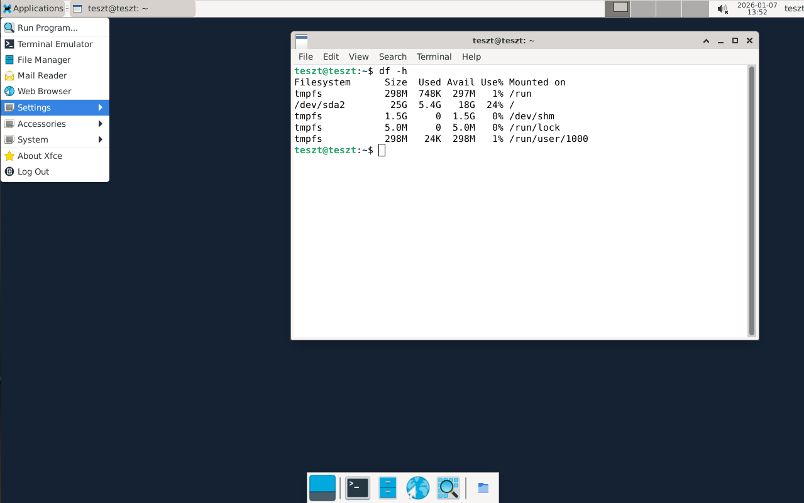Open the File Manager dock icon
Image resolution: width=804 pixels, height=503 pixels.
coord(387,487)
